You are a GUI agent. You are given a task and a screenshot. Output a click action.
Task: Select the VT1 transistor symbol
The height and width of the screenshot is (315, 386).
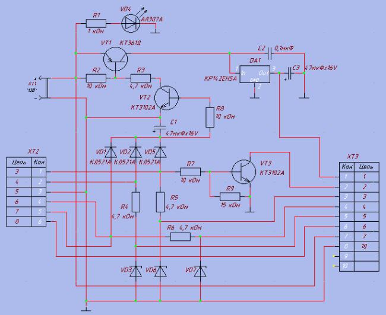coord(115,59)
